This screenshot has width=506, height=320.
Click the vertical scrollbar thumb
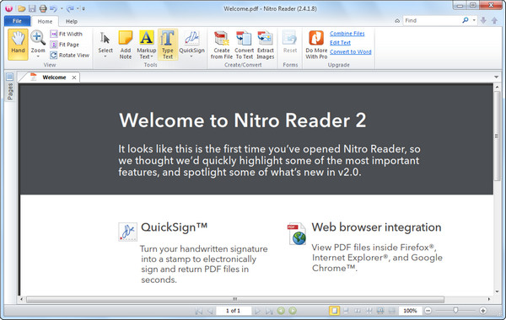click(x=497, y=136)
